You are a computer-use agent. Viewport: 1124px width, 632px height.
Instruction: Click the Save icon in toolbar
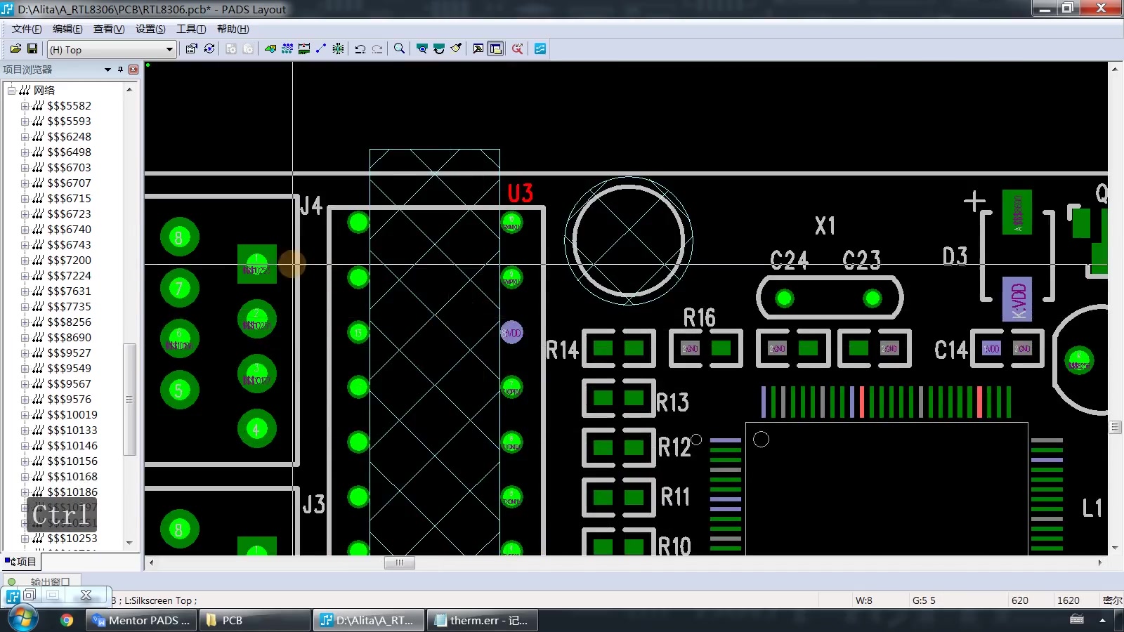click(x=32, y=49)
